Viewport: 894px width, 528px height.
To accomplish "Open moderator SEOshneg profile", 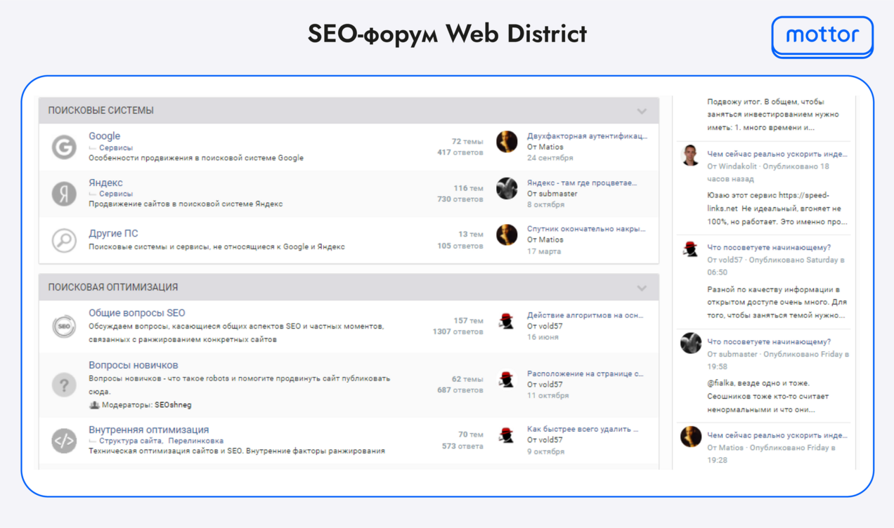I will point(173,405).
